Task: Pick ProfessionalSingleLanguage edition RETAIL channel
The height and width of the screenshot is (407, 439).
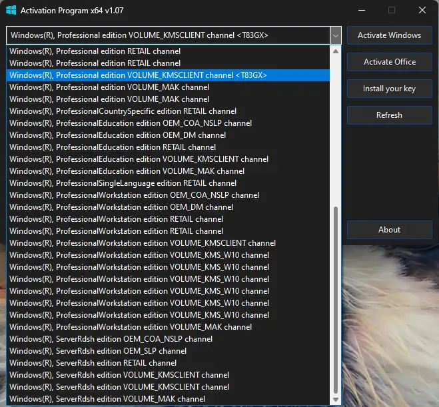Action: point(168,183)
